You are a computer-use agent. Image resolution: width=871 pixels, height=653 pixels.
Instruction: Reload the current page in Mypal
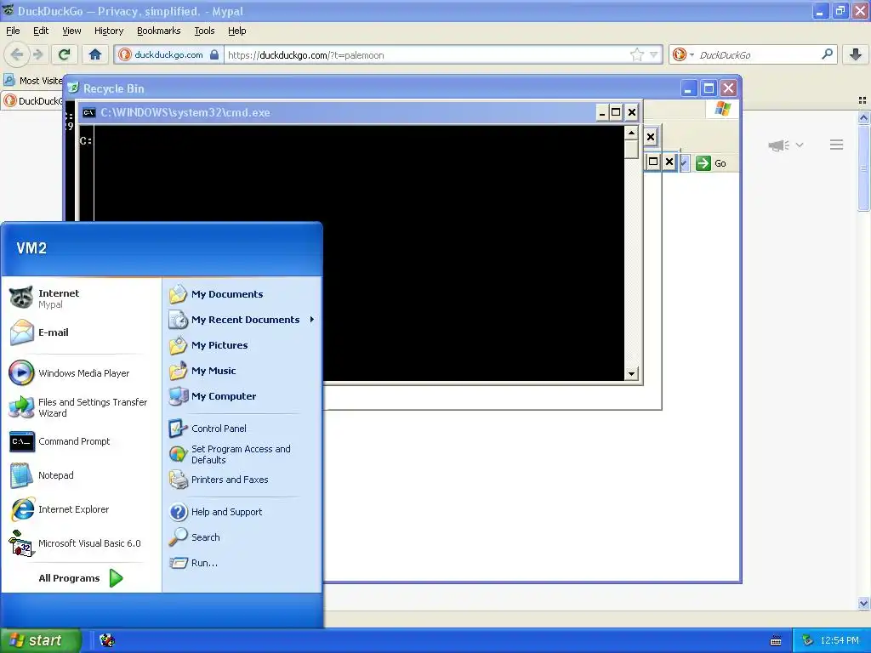coord(65,54)
